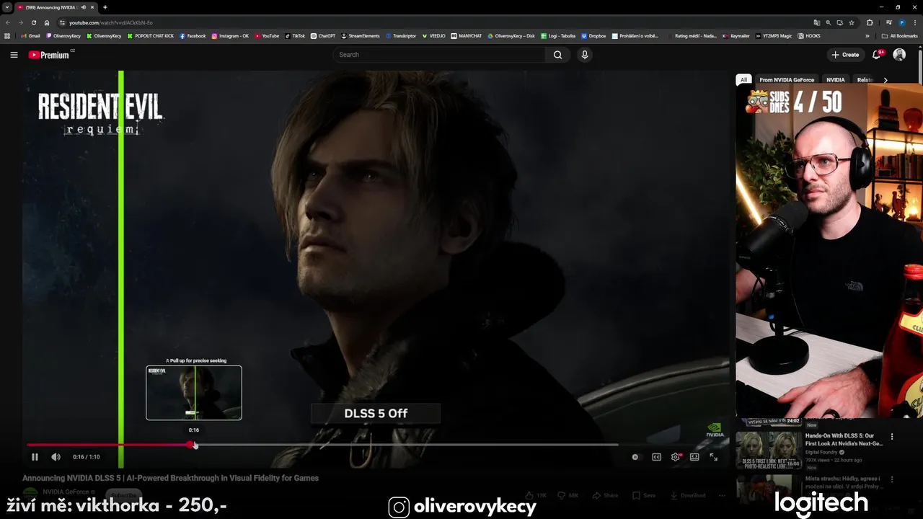923x519 pixels.
Task: Close the Announcing NVIDIA tab
Action: (x=92, y=7)
